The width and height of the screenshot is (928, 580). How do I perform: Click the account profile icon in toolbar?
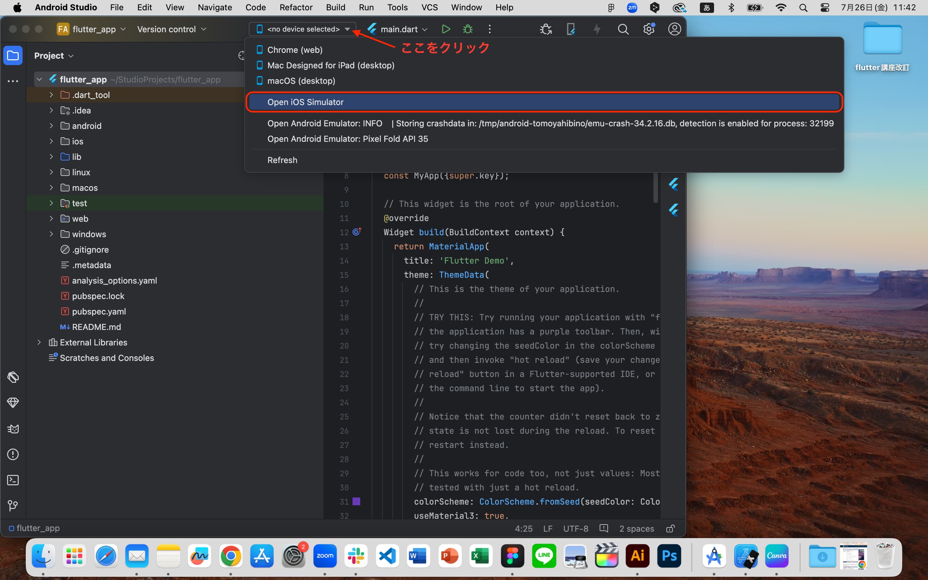(674, 29)
